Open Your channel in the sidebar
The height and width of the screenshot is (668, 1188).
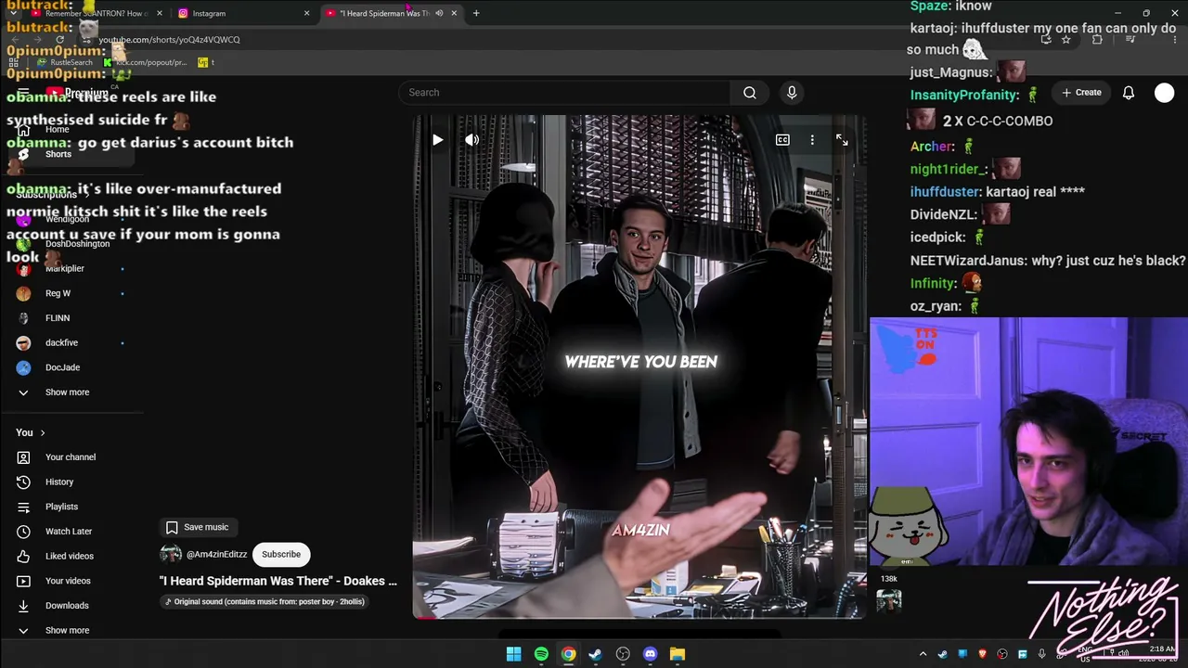click(x=71, y=457)
